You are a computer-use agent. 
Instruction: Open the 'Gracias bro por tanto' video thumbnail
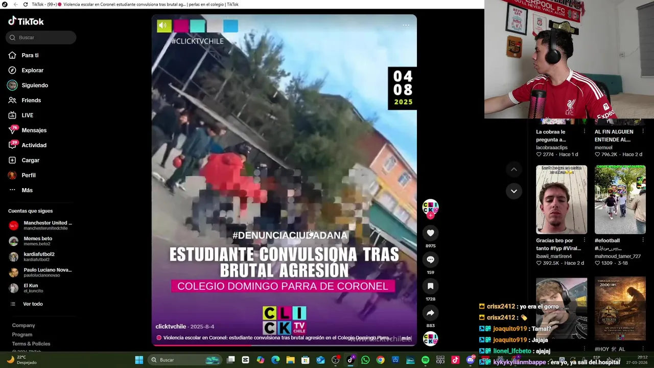(562, 199)
